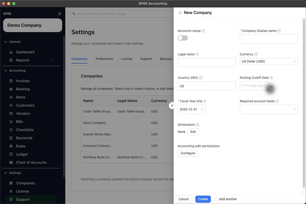Switch to the License tab

coord(127,59)
